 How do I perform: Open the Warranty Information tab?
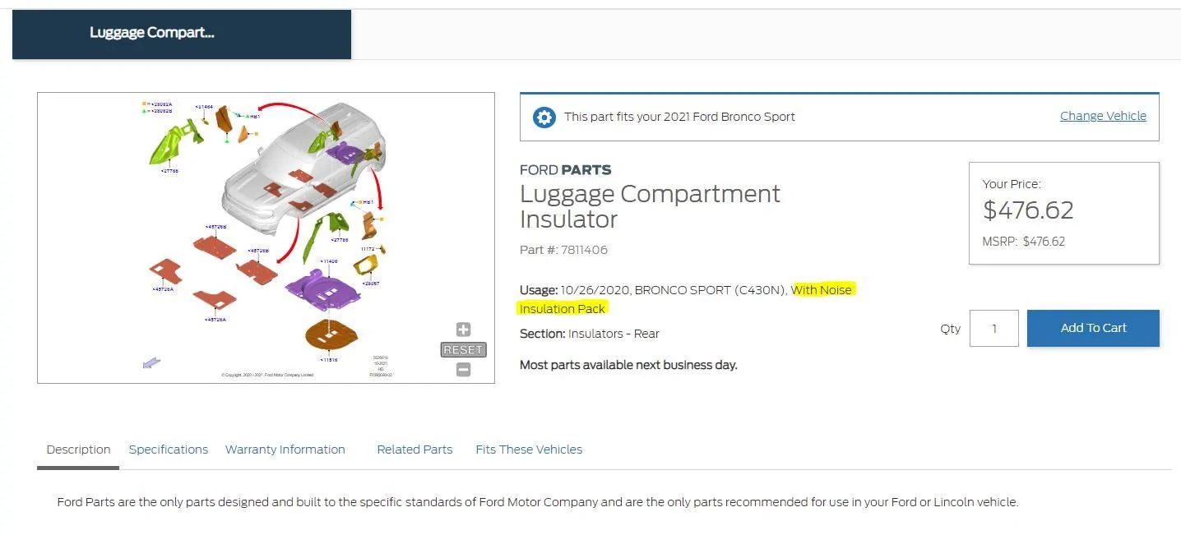(x=285, y=450)
